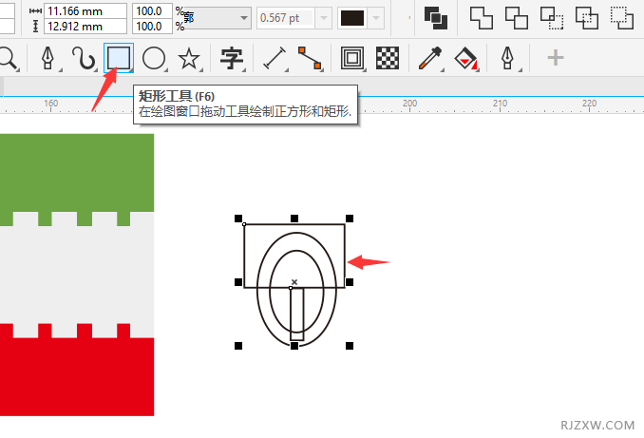Click the top-center selection handle
The height and width of the screenshot is (438, 644).
294,219
